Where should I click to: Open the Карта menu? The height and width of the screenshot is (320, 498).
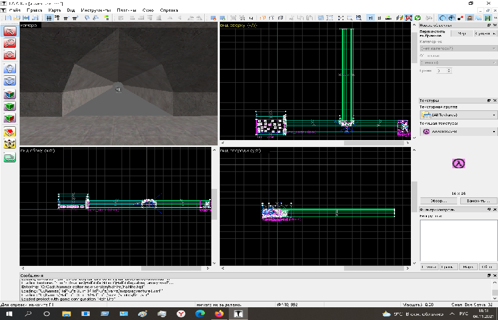click(x=54, y=10)
